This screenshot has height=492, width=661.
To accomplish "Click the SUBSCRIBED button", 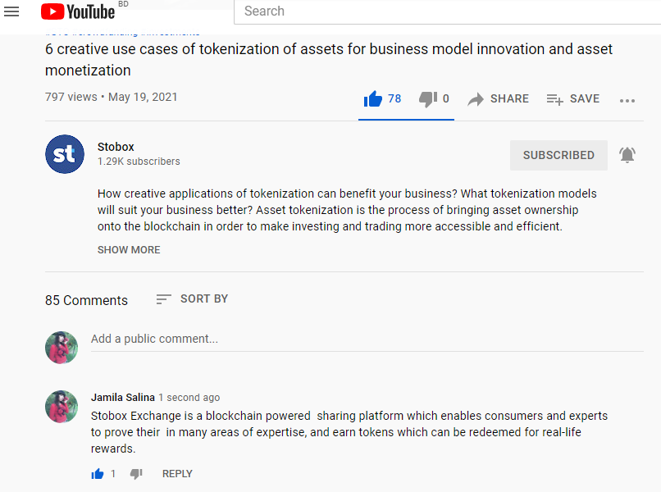I will pyautogui.click(x=558, y=155).
